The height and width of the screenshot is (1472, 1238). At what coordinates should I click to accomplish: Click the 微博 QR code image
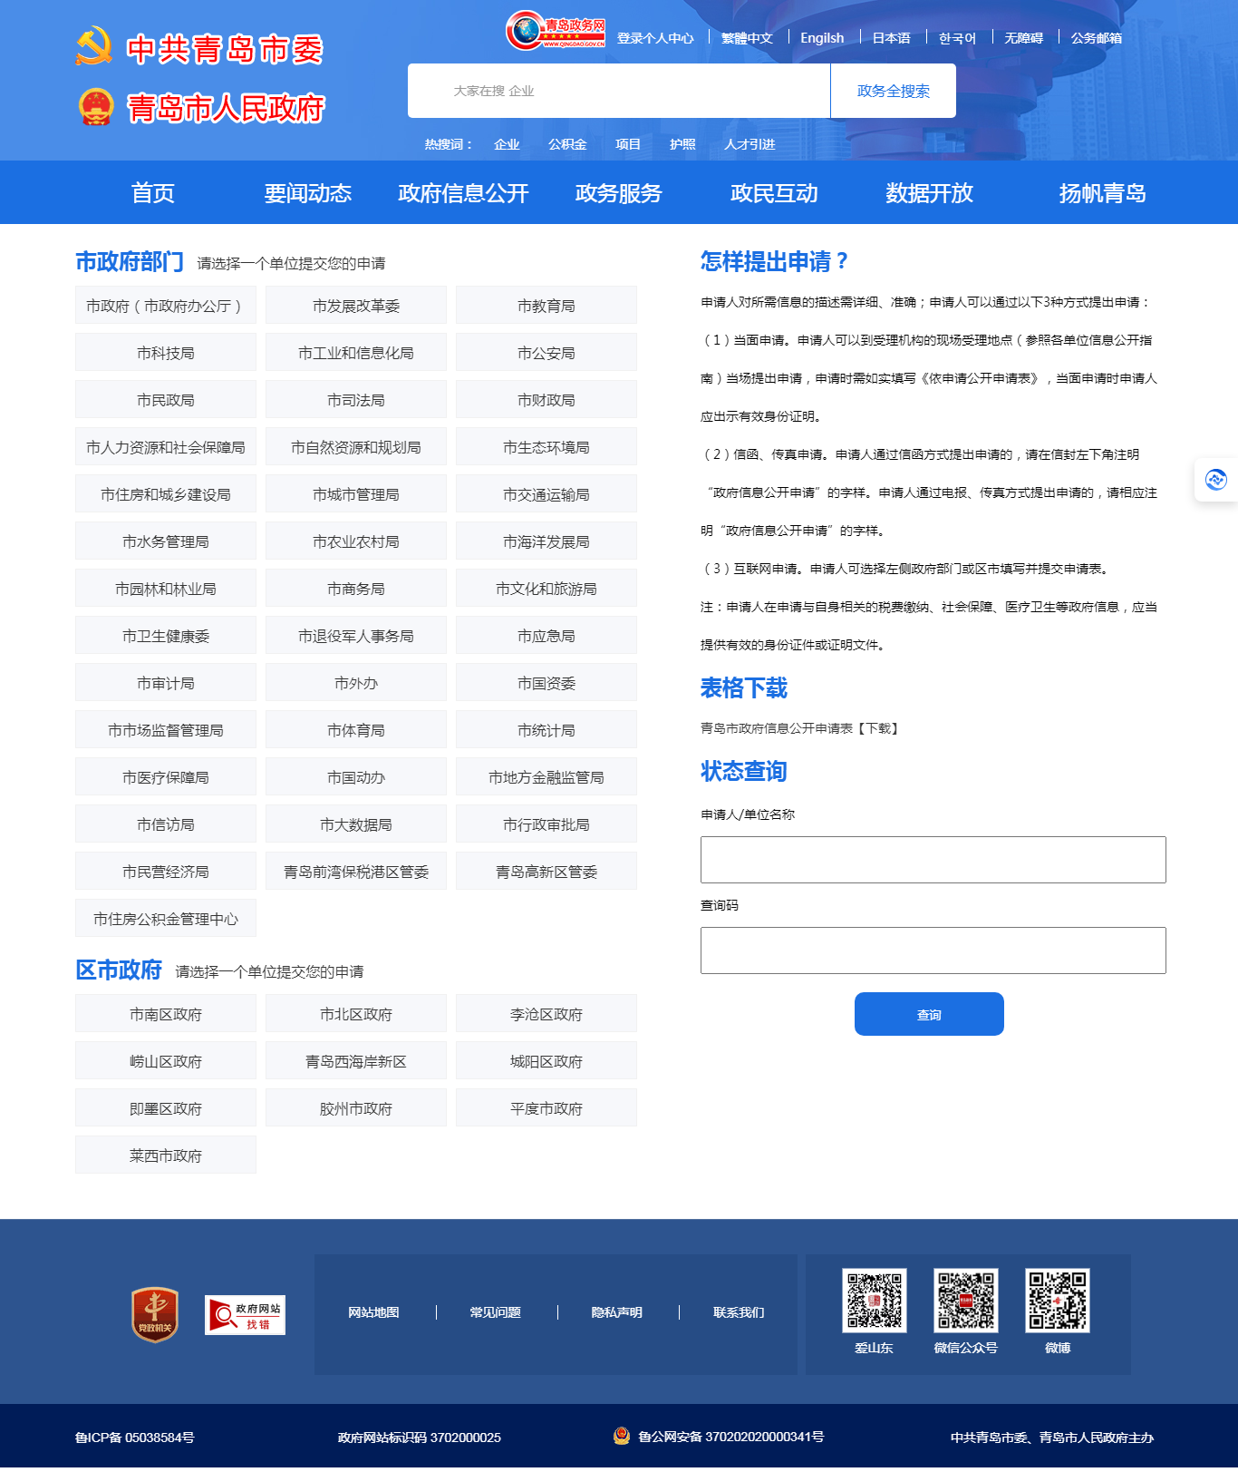(1057, 1300)
